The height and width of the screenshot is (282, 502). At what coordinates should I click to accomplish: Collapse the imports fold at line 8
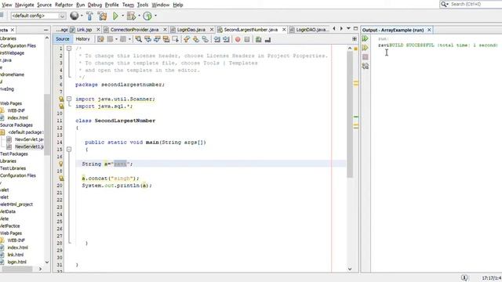(x=69, y=99)
